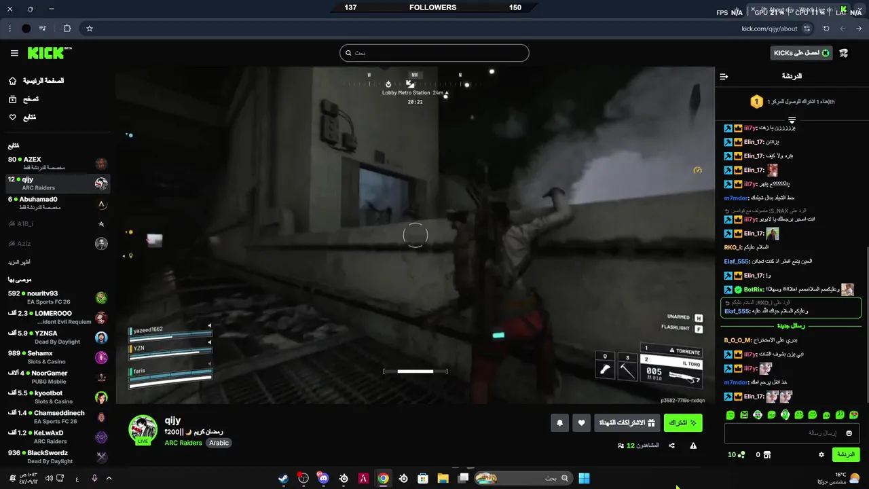Click the viewers count icon
The height and width of the screenshot is (489, 869).
(621, 446)
